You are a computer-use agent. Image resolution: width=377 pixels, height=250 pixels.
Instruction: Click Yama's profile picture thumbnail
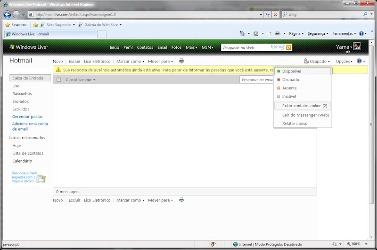point(357,46)
